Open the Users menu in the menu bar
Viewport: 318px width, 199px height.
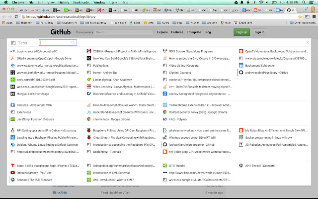[x=113, y=2]
